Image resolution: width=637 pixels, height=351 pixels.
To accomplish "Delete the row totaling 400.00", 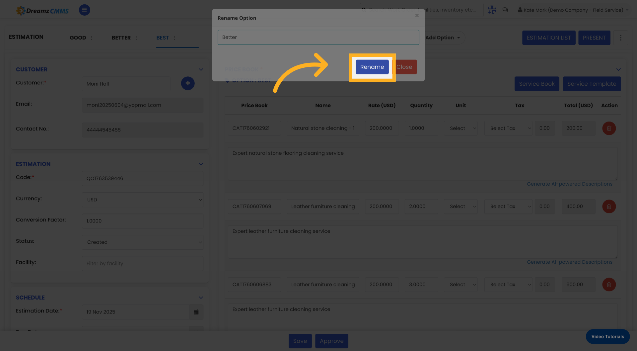I will (x=609, y=207).
